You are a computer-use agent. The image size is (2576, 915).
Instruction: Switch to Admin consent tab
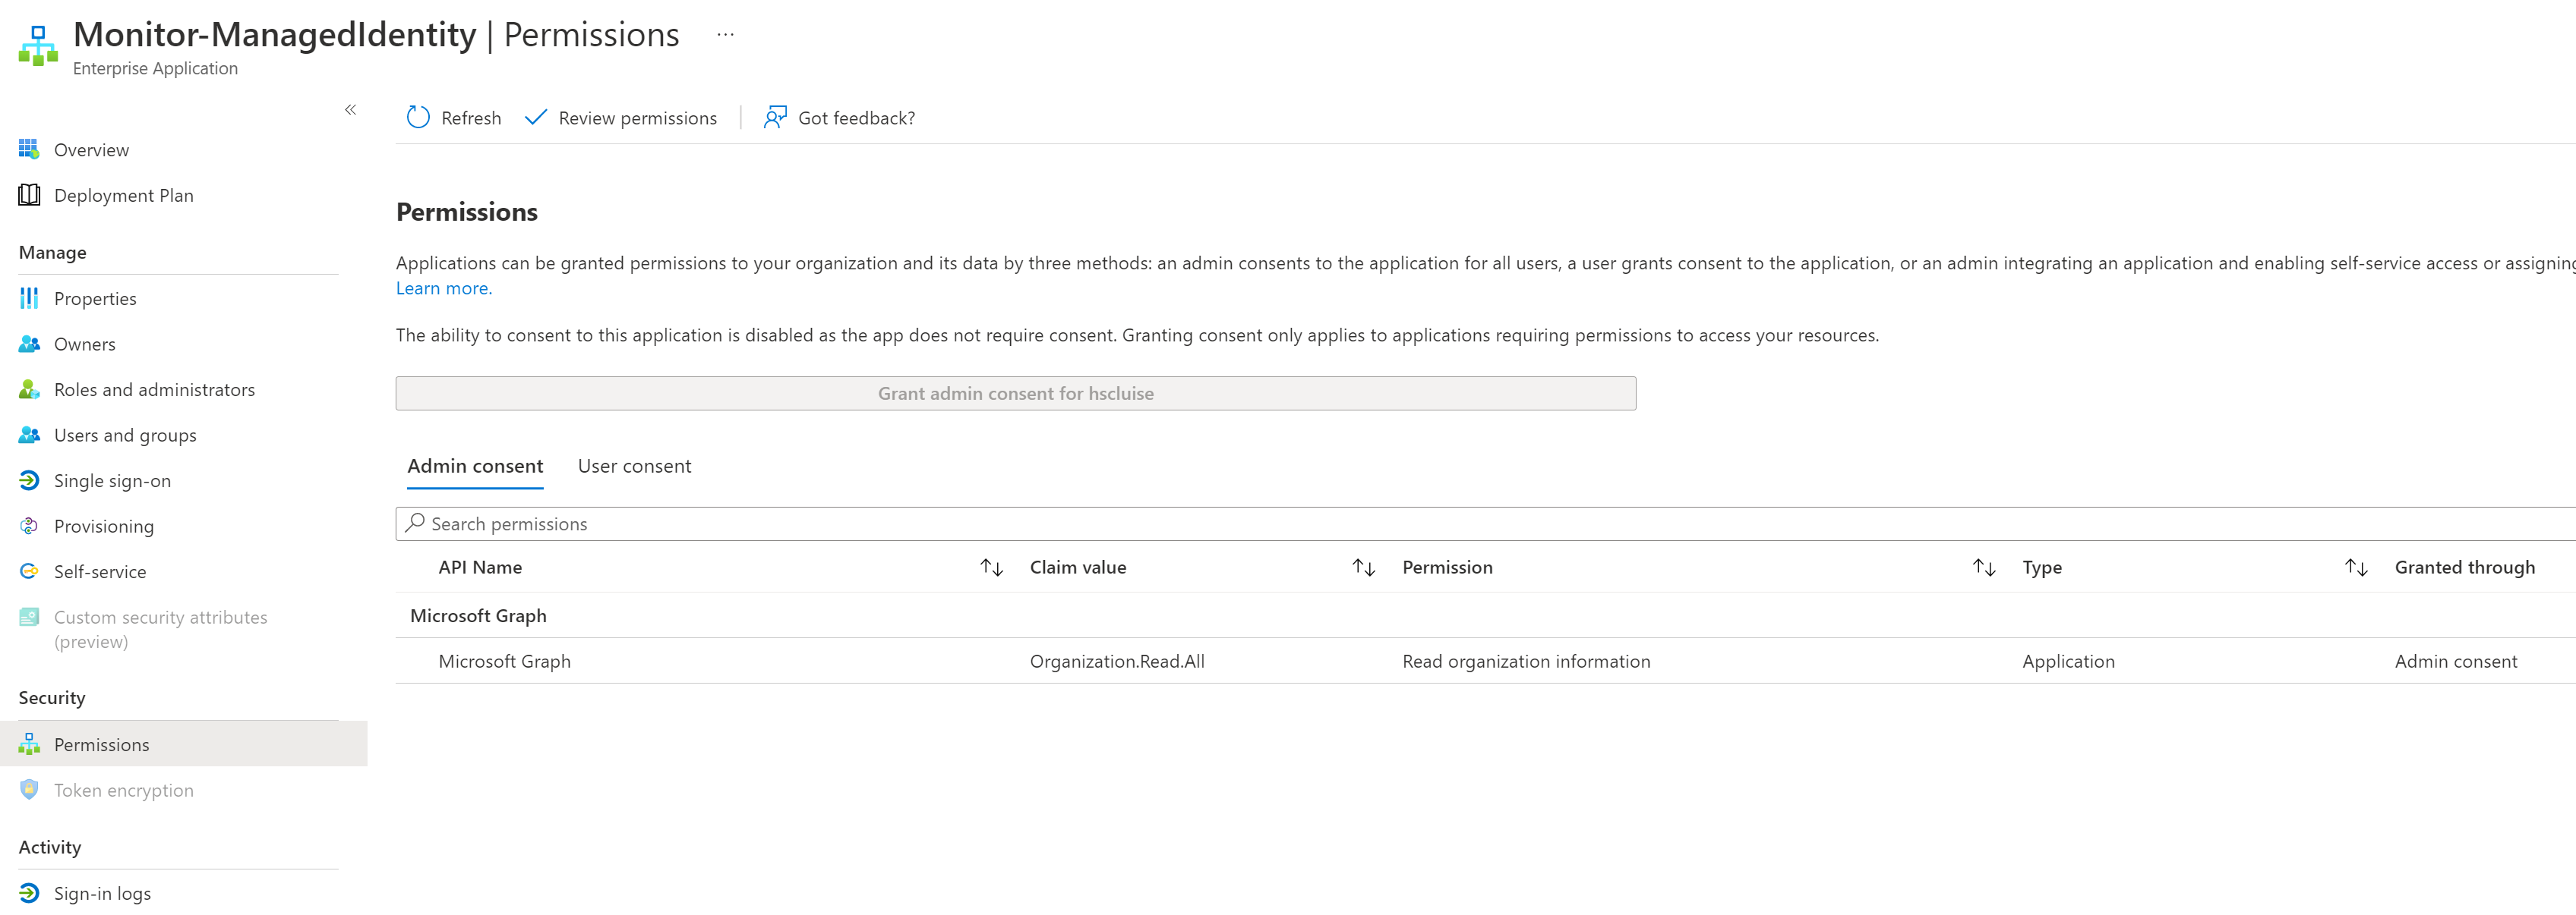click(475, 467)
